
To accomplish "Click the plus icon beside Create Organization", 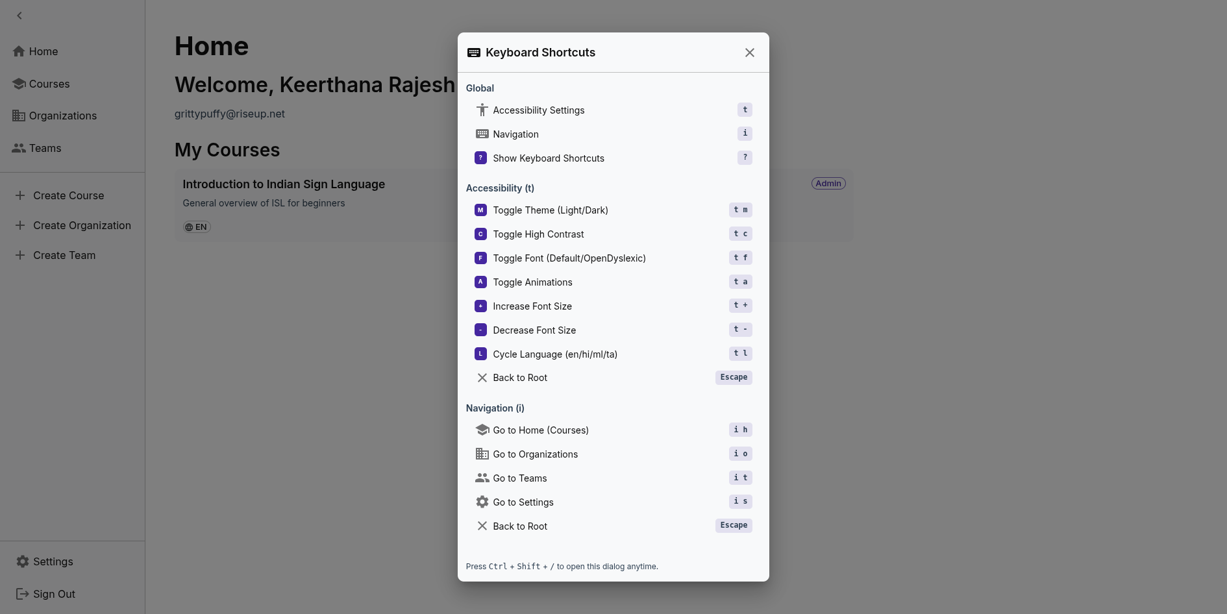I will coord(20,225).
